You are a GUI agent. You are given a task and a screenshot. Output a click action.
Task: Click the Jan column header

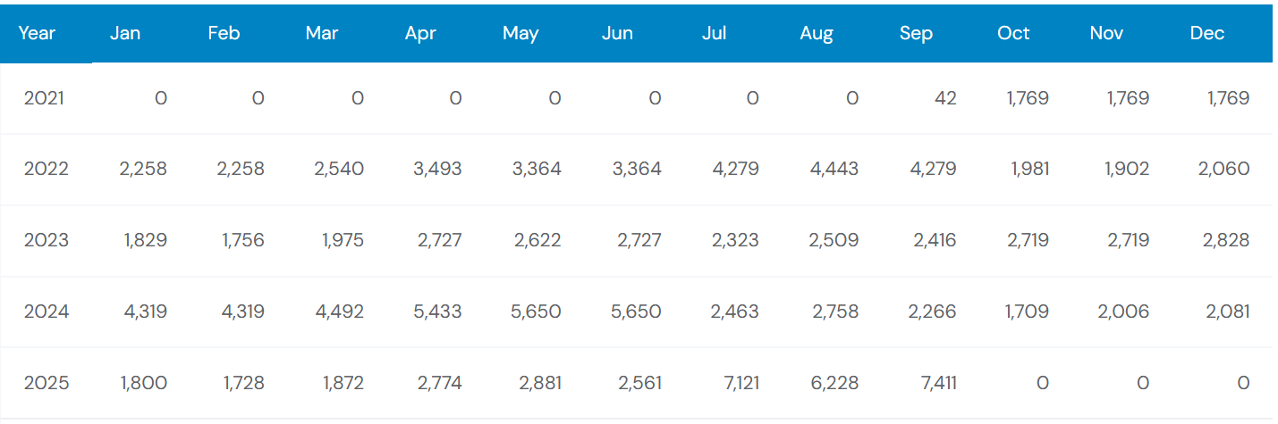(125, 33)
